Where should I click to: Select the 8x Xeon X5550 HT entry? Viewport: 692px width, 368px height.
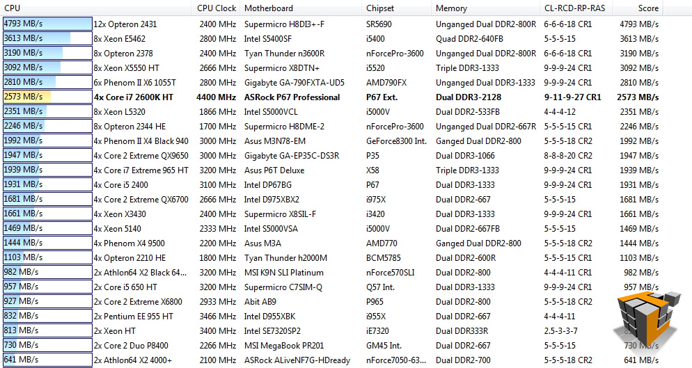[126, 68]
